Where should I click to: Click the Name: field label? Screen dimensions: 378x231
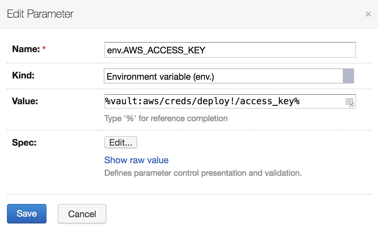point(26,49)
